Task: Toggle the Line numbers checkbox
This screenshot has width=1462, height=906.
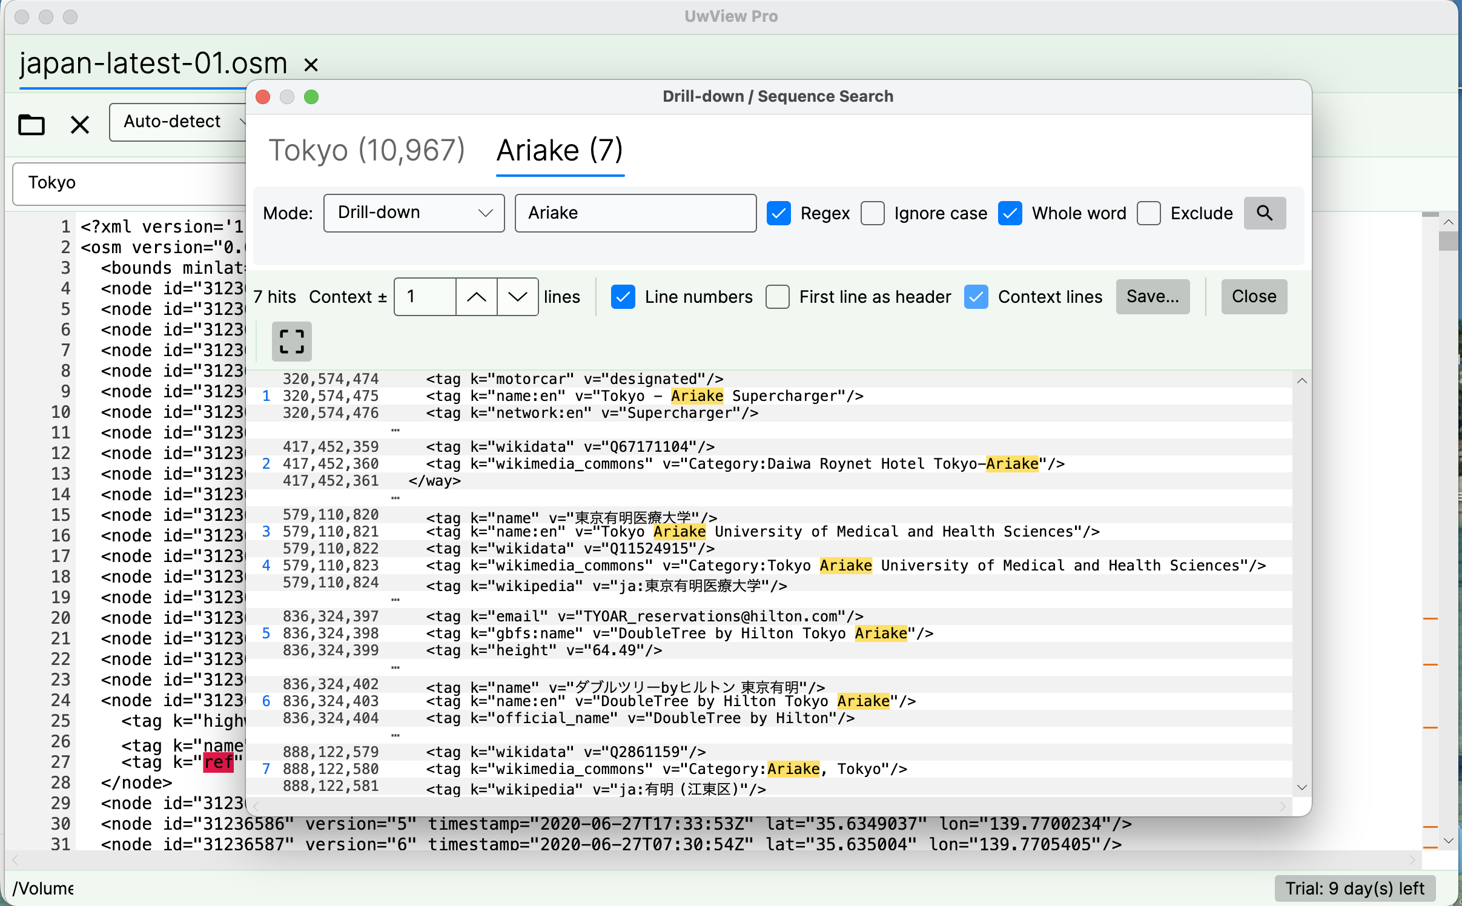Action: coord(623,297)
